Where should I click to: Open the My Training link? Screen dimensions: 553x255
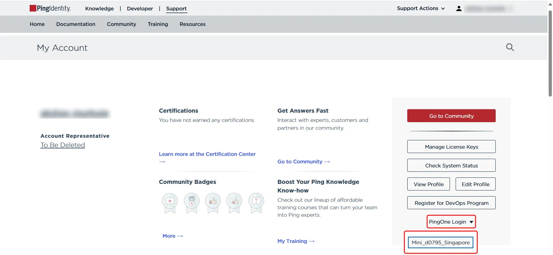pos(296,241)
